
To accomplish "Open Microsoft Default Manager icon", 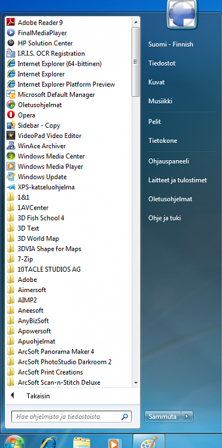I will click(x=11, y=94).
